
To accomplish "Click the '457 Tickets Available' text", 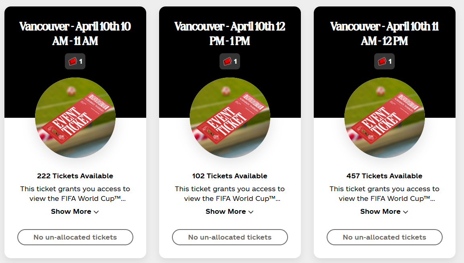I will [385, 176].
